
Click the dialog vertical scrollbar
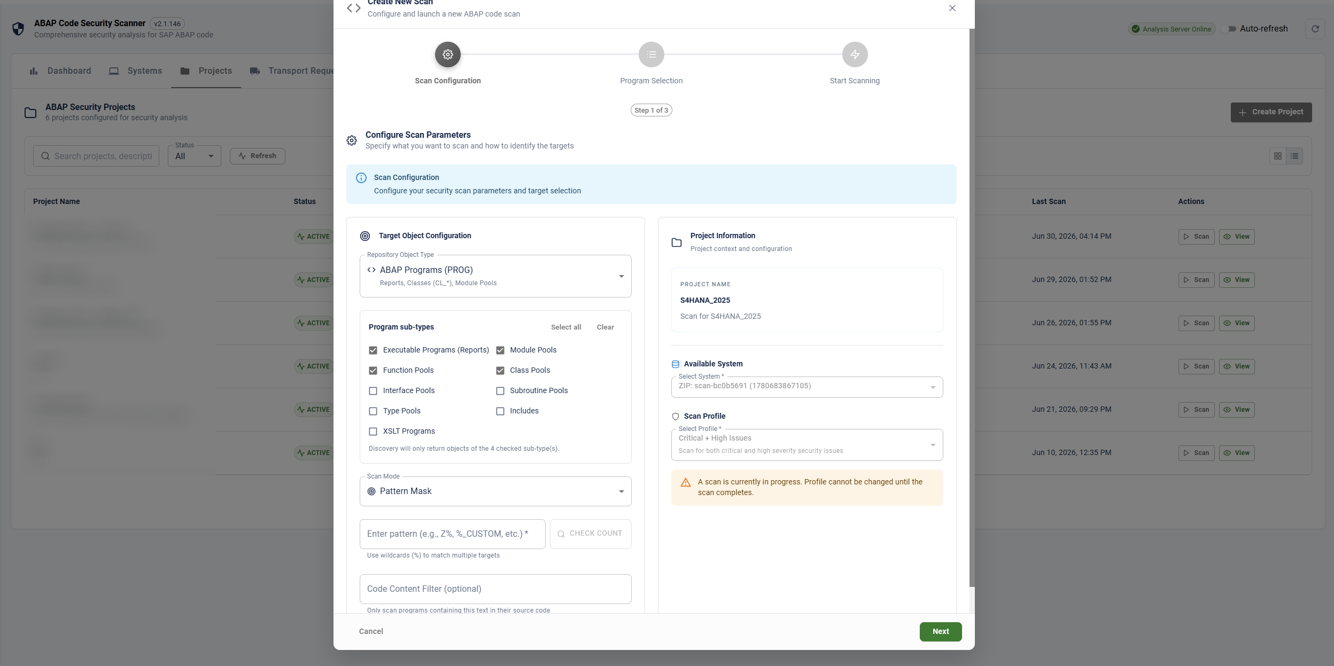(972, 307)
